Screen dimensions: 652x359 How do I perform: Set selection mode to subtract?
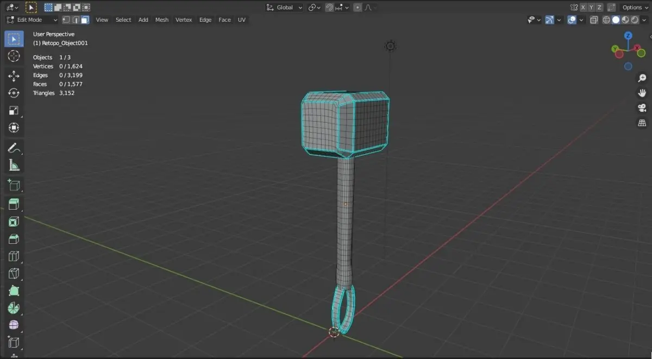67,8
